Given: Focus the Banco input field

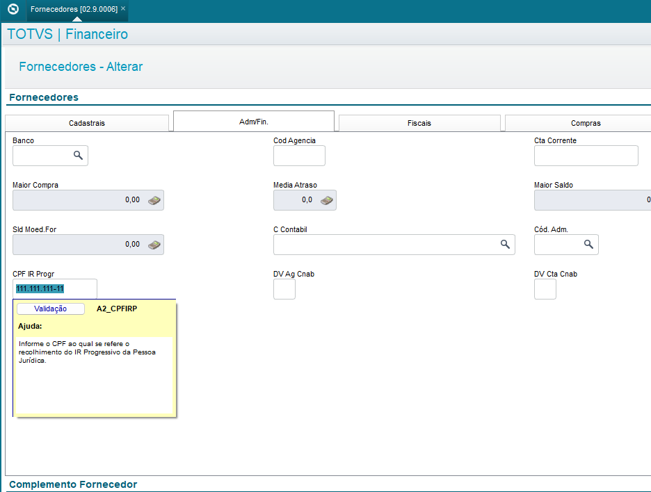Looking at the screenshot, I should pyautogui.click(x=50, y=156).
